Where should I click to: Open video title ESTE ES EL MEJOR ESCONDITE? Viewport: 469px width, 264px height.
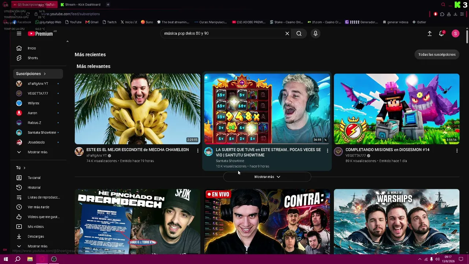(x=137, y=150)
